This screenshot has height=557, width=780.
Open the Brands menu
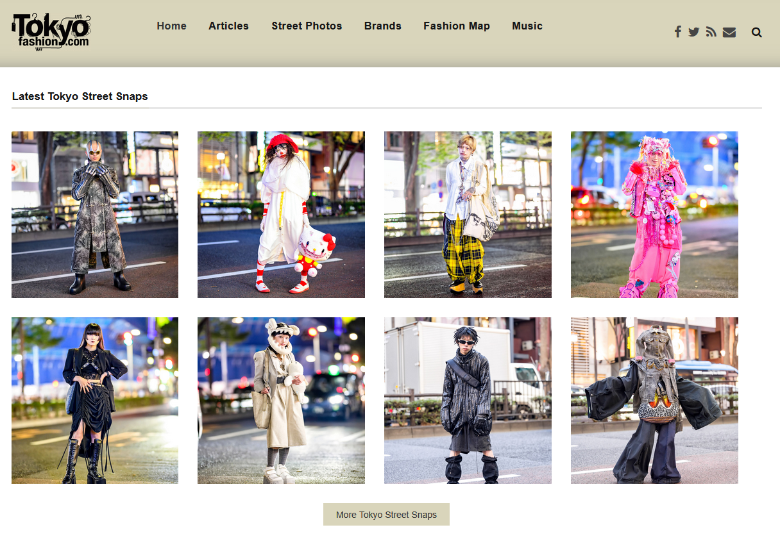(383, 26)
